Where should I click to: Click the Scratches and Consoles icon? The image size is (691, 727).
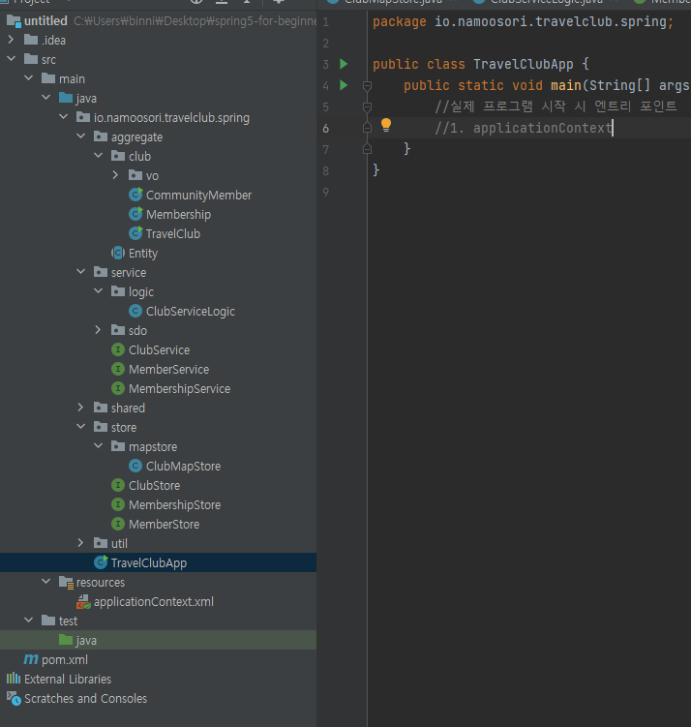point(14,698)
